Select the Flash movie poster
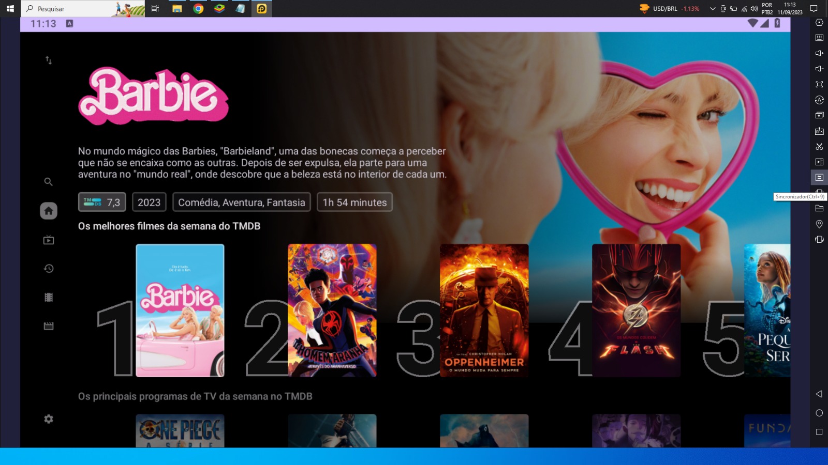Image resolution: width=828 pixels, height=465 pixels. pos(637,311)
